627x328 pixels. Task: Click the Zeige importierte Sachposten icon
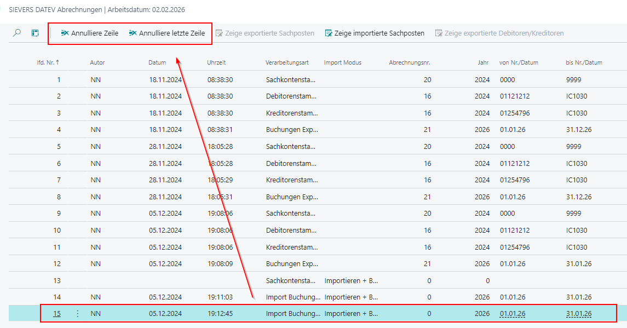[x=329, y=33]
